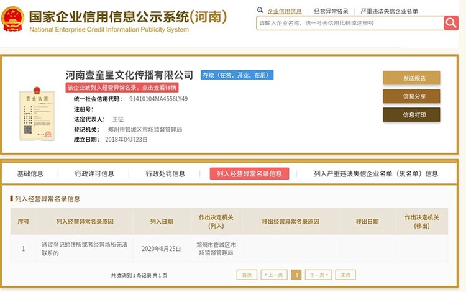Click the 移出日期 column header
466x292 pixels.
pyautogui.click(x=367, y=222)
